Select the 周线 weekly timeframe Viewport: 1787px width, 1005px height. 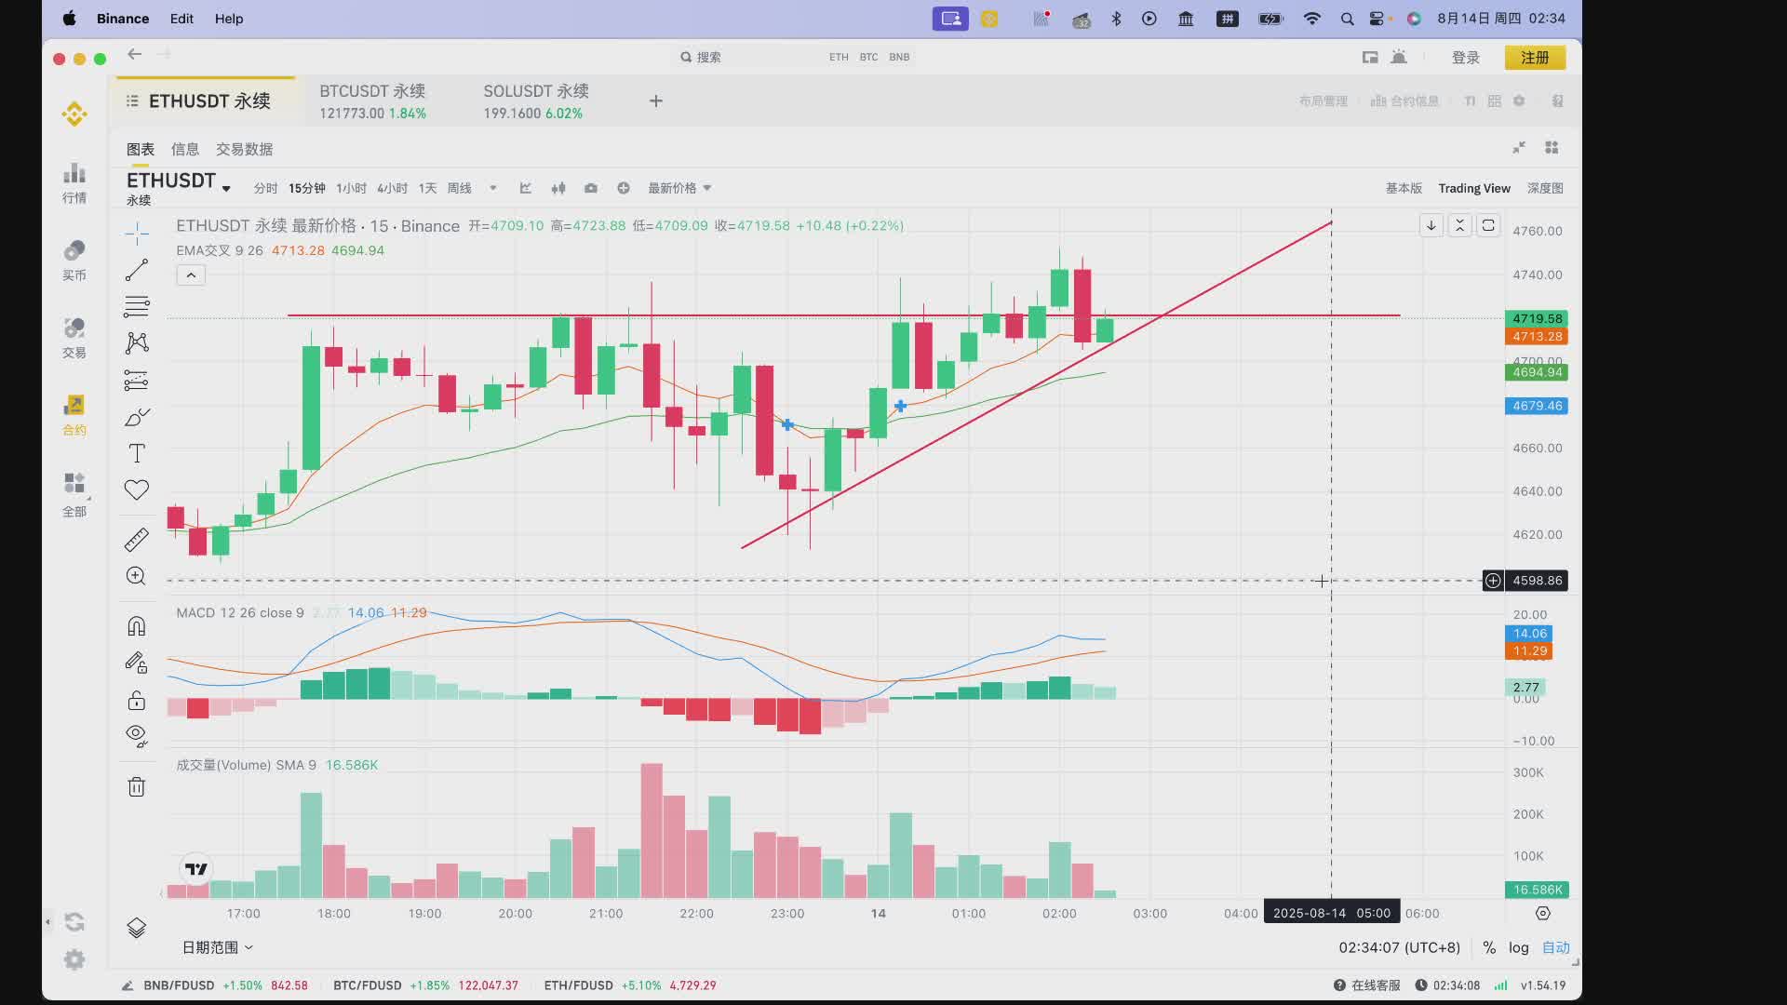click(x=460, y=188)
